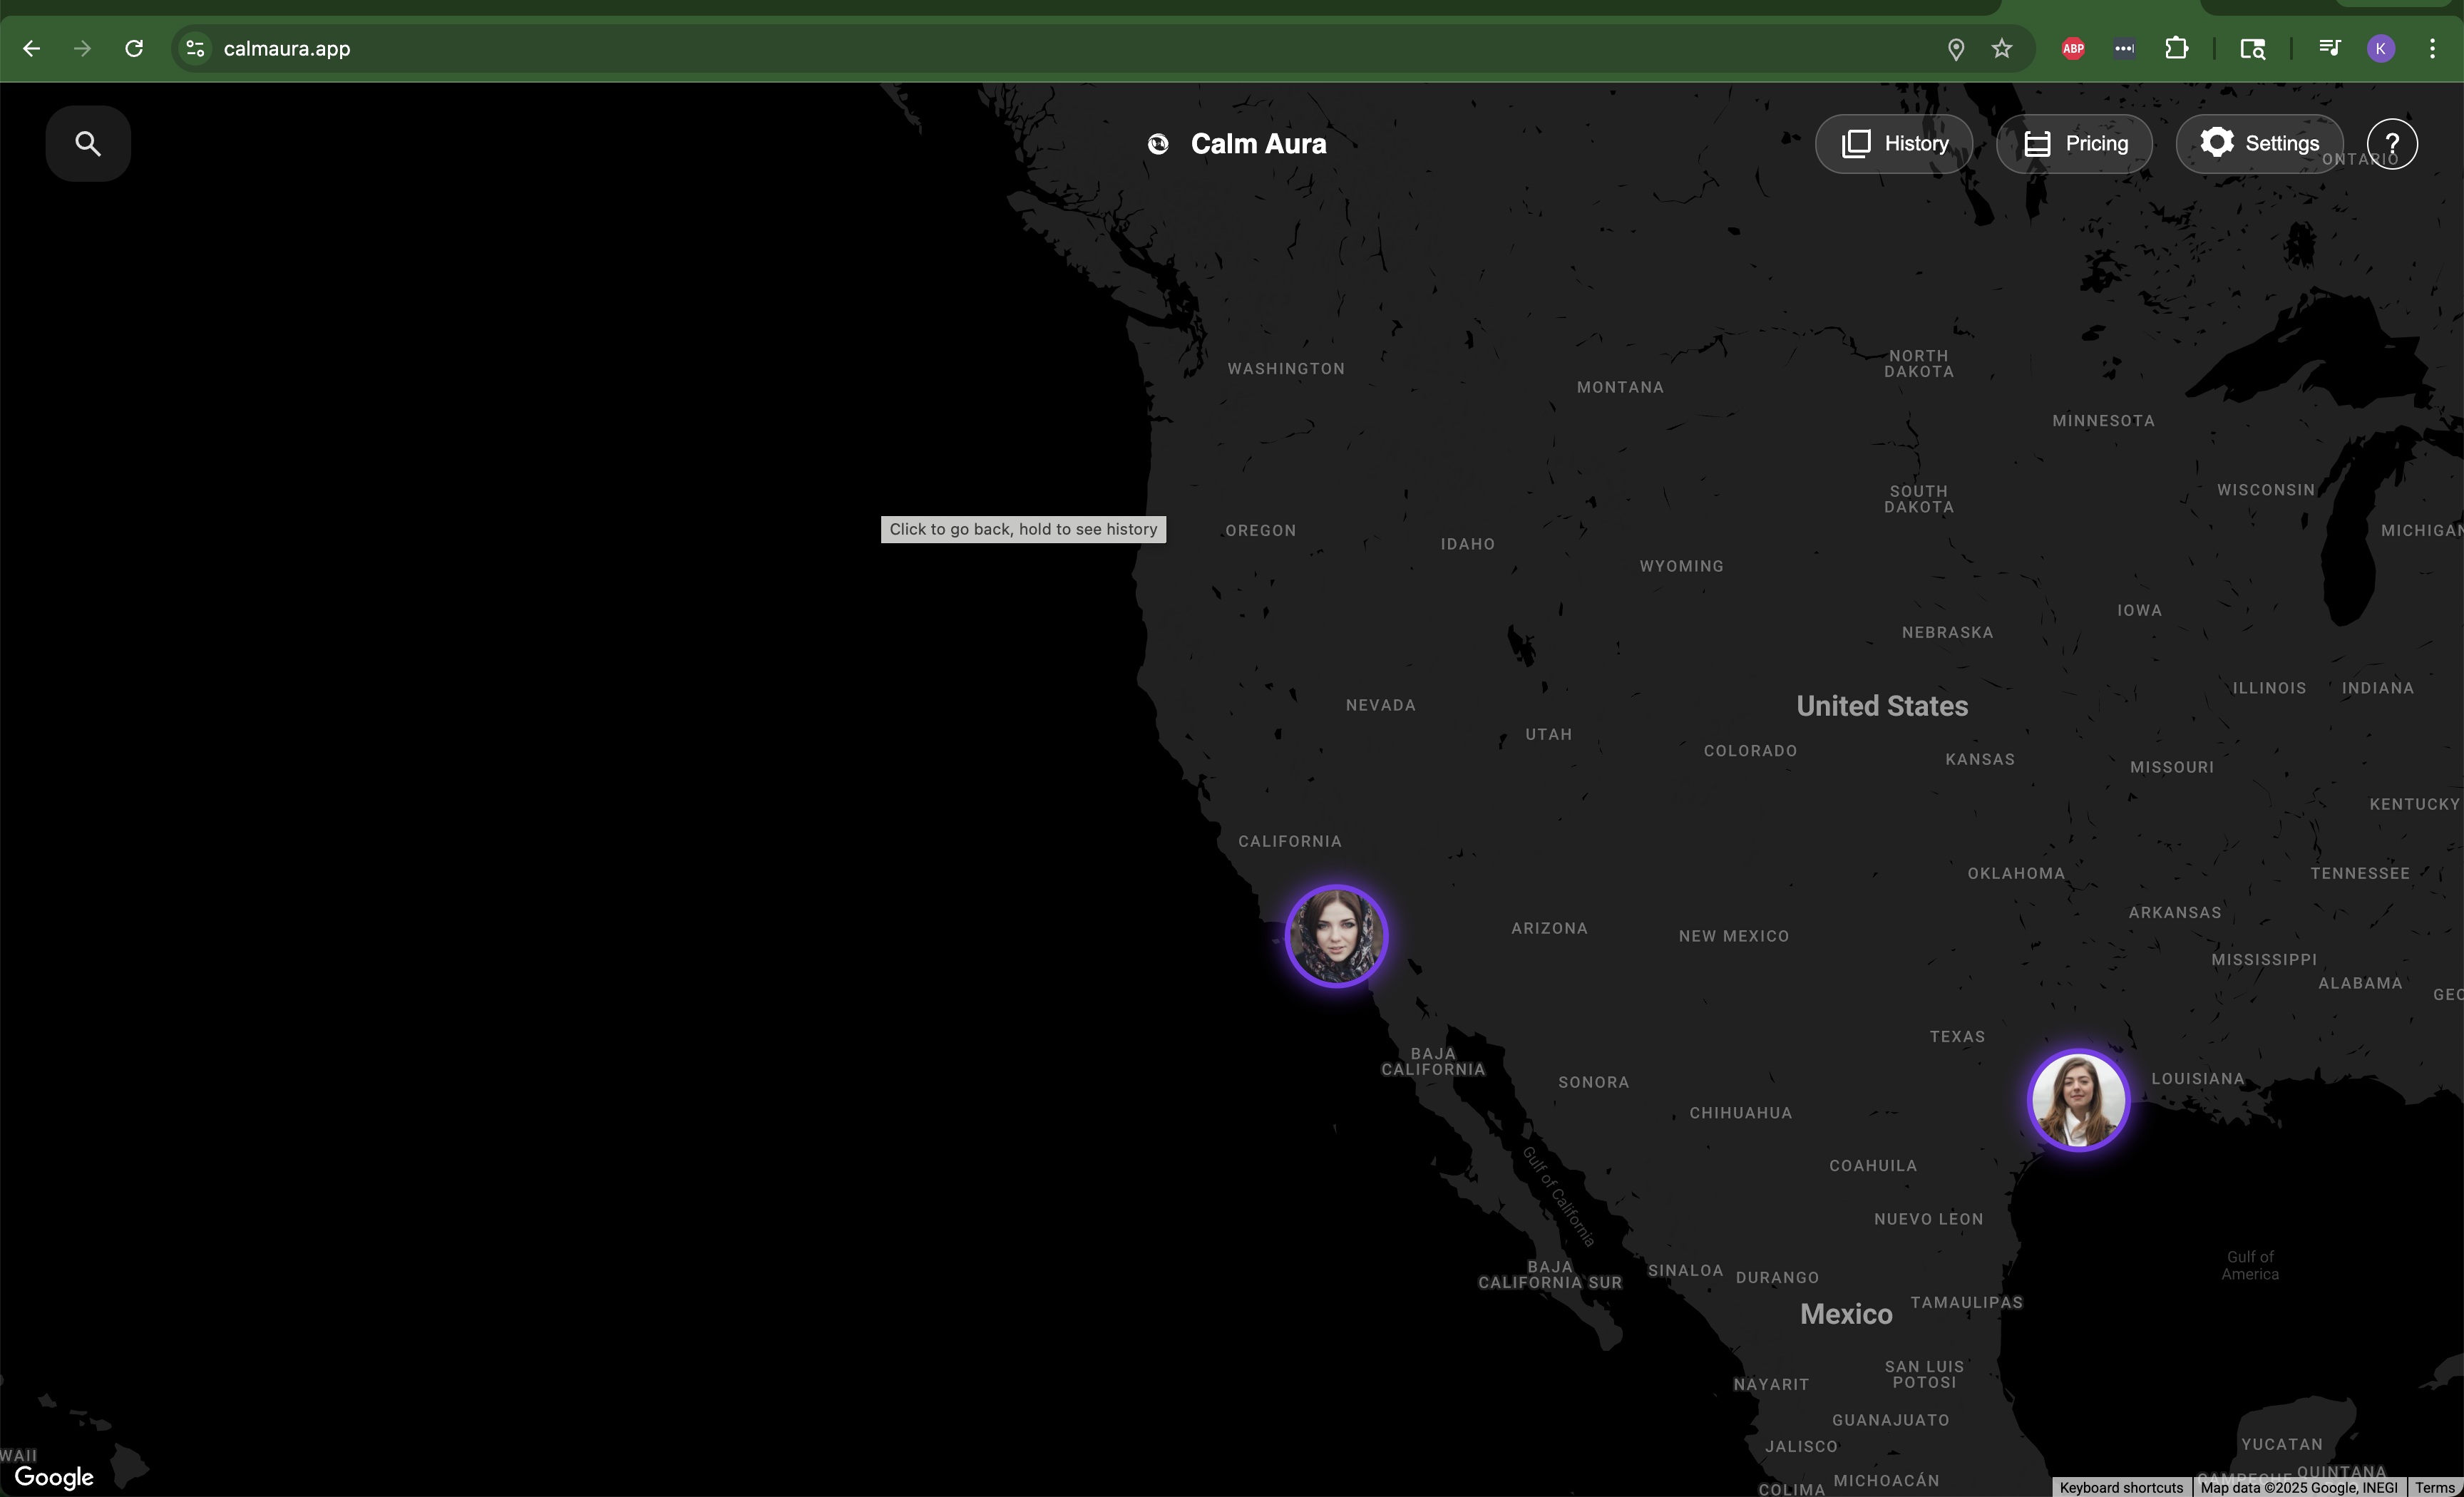The image size is (2464, 1497).
Task: Open the Chrome three-dot menu
Action: pyautogui.click(x=2432, y=48)
